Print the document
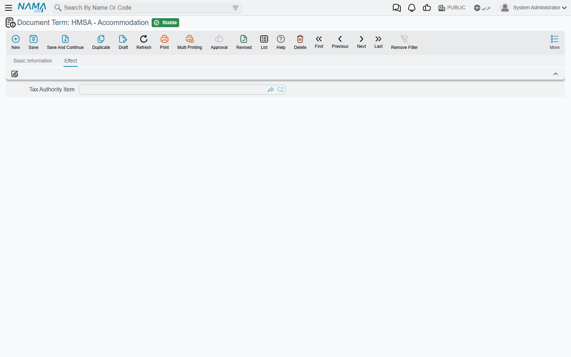The image size is (571, 357). [x=165, y=42]
